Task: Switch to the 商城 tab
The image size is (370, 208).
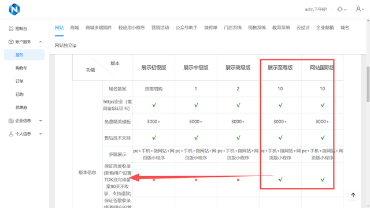Action: point(75,28)
